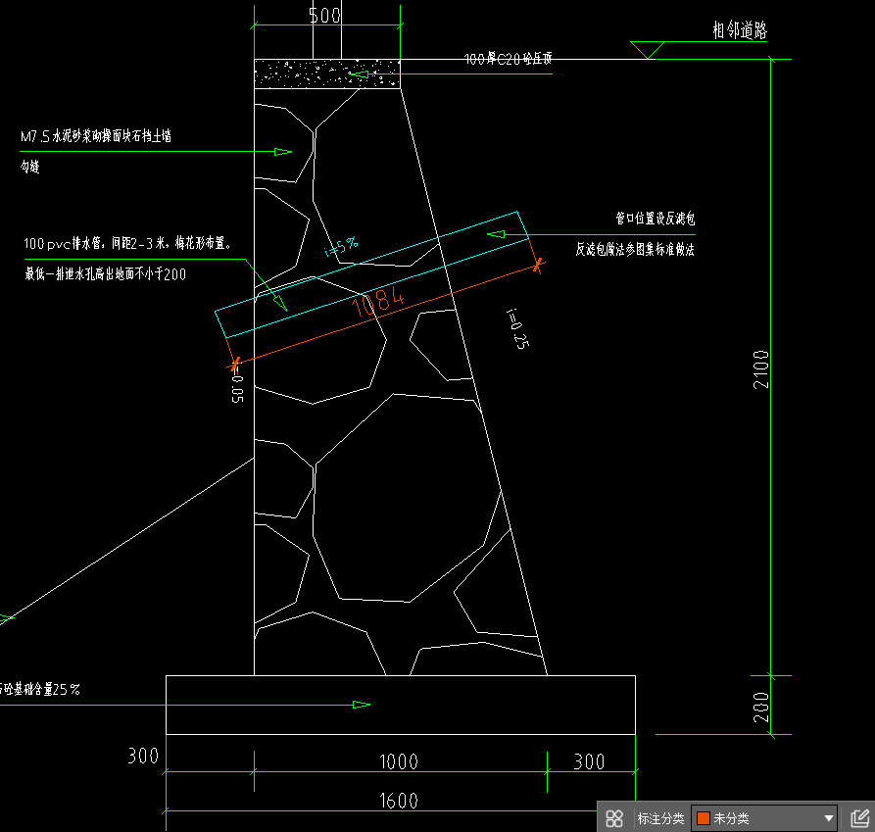Open the 未分类 annotation category dropdown
The height and width of the screenshot is (832, 875).
click(x=764, y=818)
